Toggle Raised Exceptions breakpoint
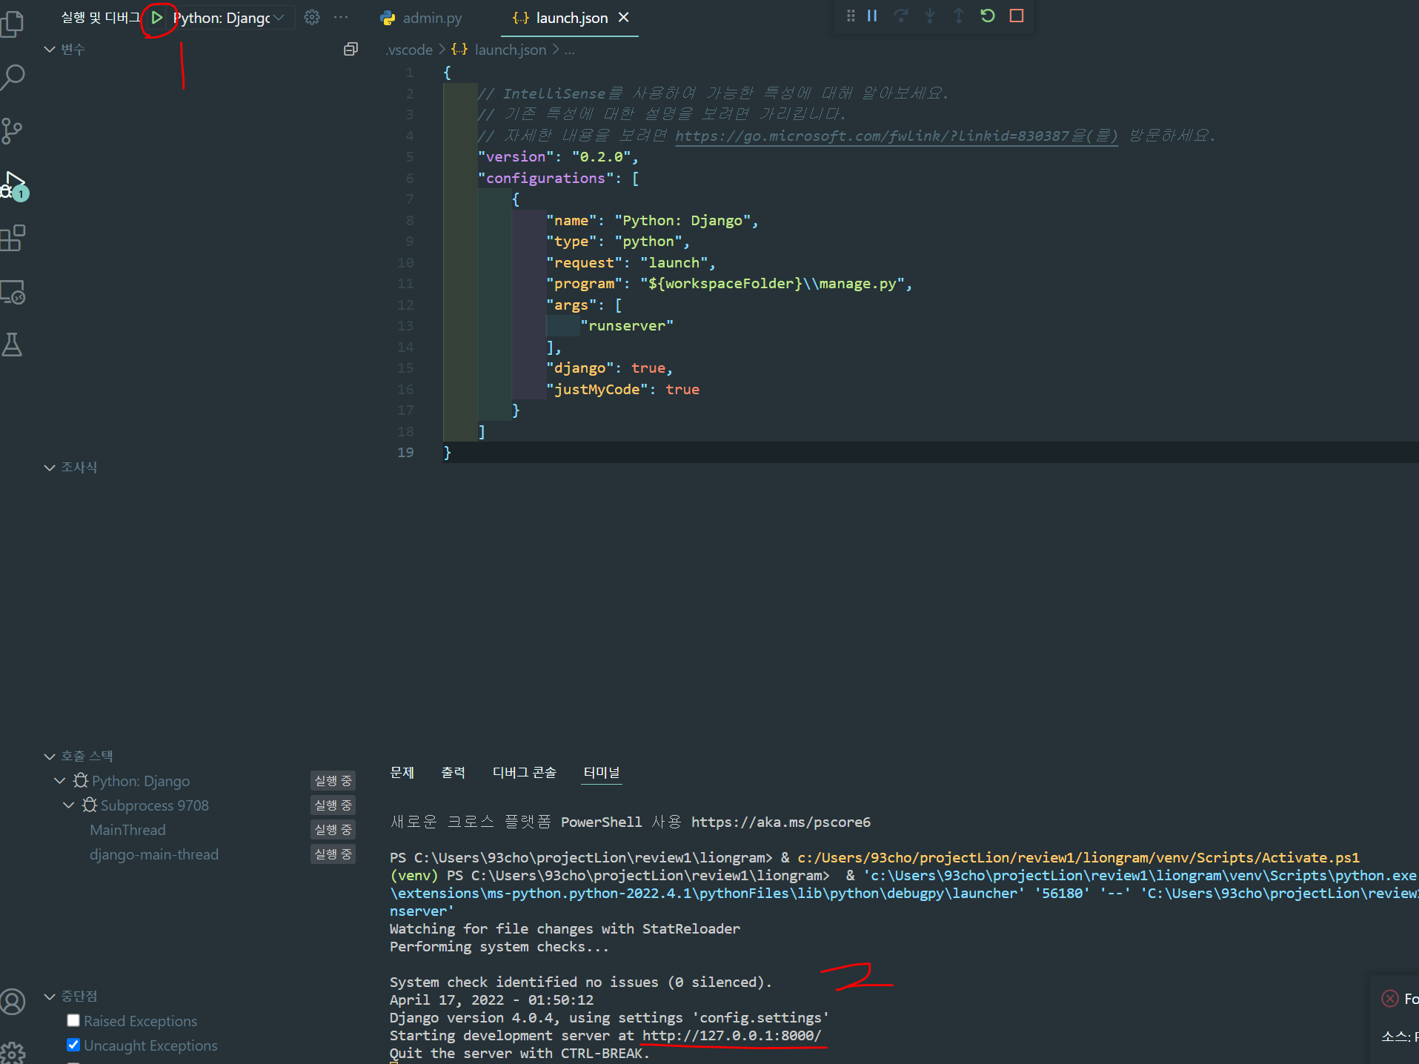The height and width of the screenshot is (1064, 1419). (73, 1020)
